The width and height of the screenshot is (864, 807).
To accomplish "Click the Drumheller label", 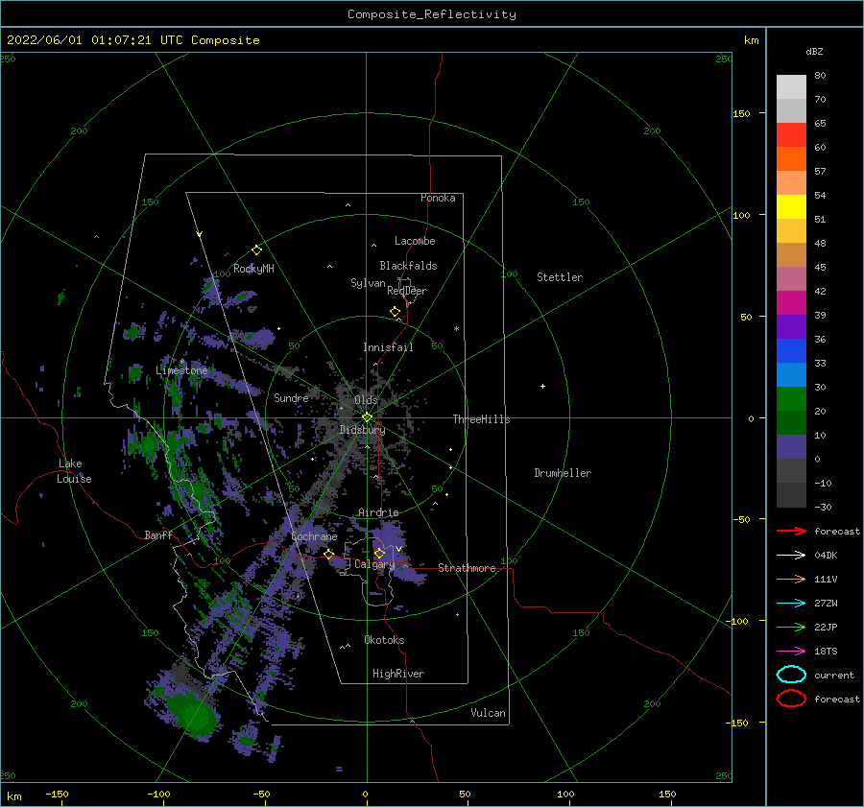I will click(563, 473).
